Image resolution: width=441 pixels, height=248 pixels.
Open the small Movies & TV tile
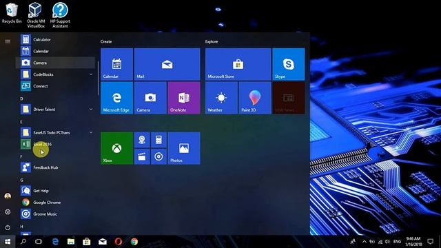(142, 156)
